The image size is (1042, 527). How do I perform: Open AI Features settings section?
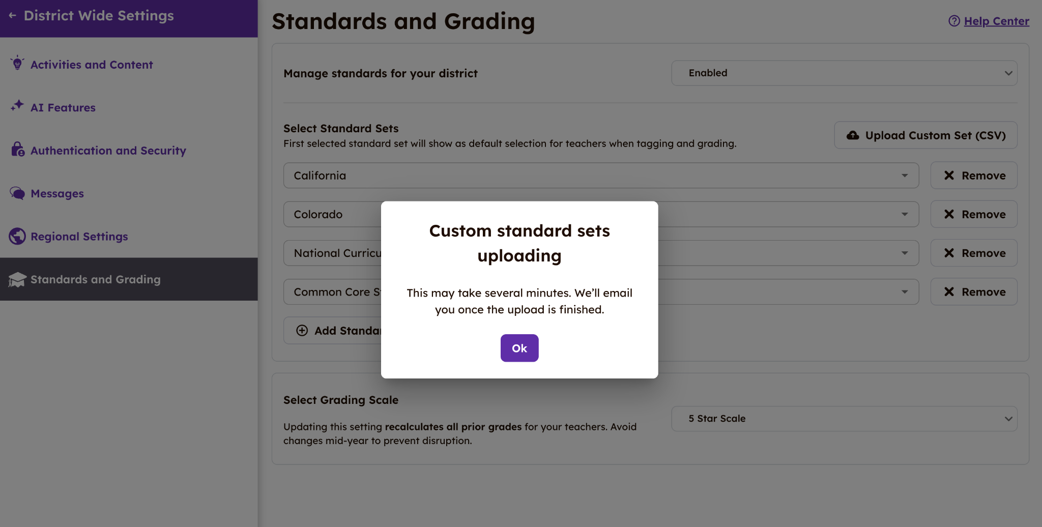(x=63, y=107)
